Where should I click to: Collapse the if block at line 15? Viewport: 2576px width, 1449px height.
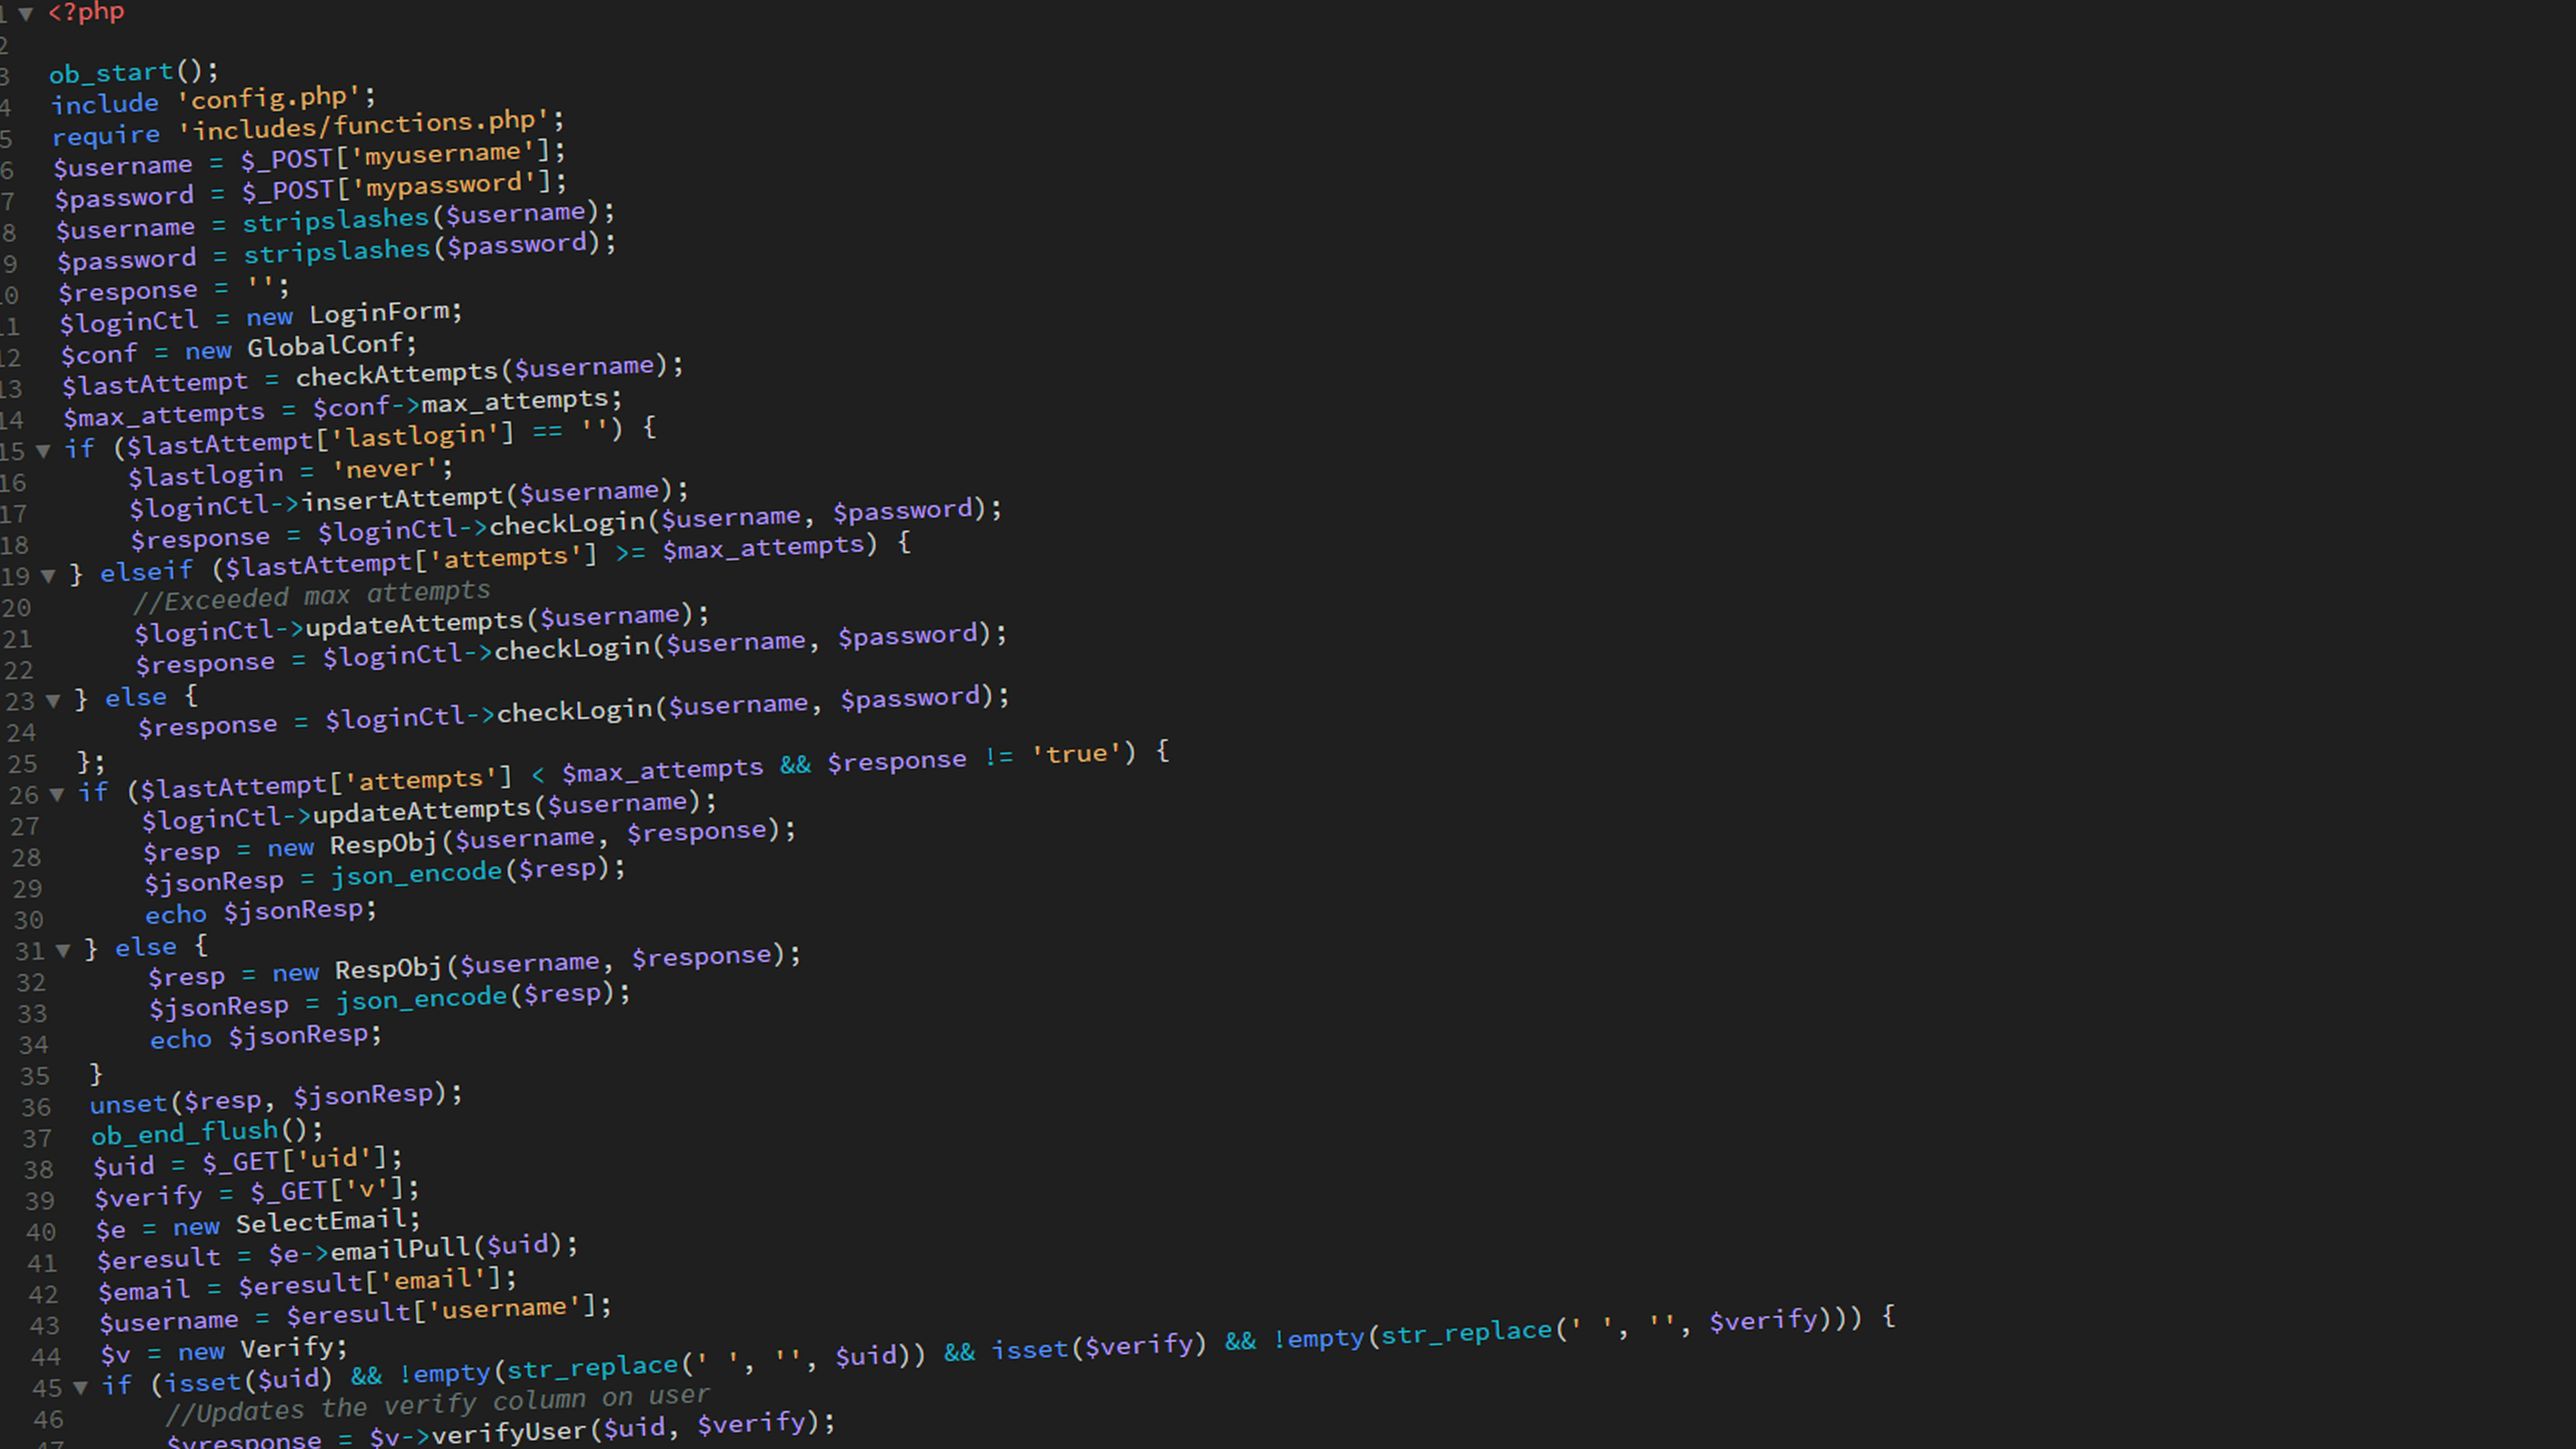click(43, 451)
